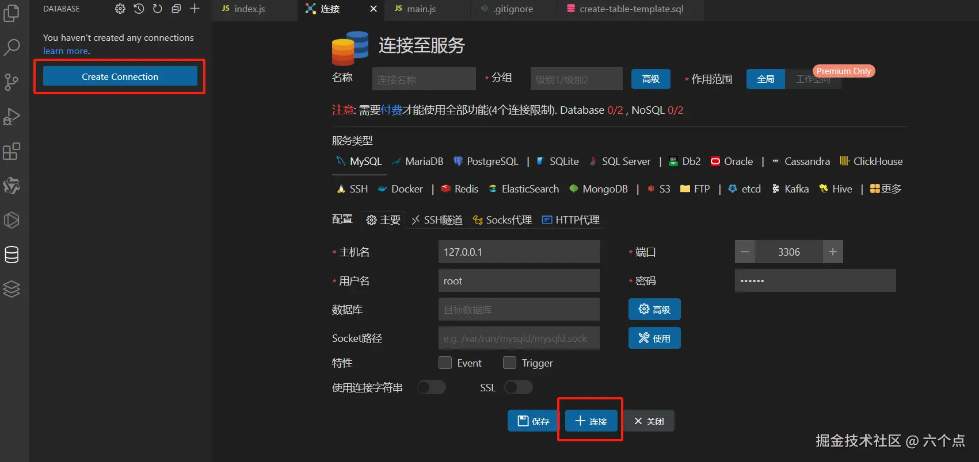979x462 pixels.
Task: Switch to HTTP代理 configuration tab
Action: coord(570,220)
